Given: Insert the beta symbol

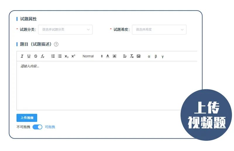Looking at the screenshot, I should 156,56.
